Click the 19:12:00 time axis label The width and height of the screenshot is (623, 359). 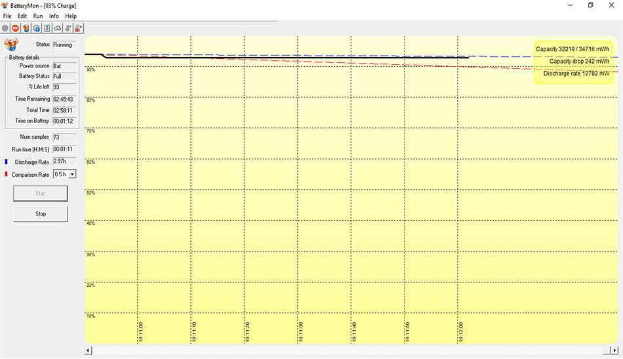click(x=461, y=332)
